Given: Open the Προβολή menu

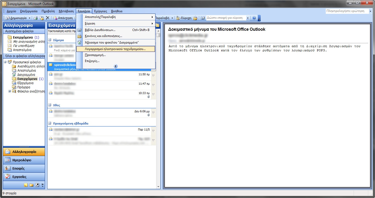Looking at the screenshot, I should (48, 11).
